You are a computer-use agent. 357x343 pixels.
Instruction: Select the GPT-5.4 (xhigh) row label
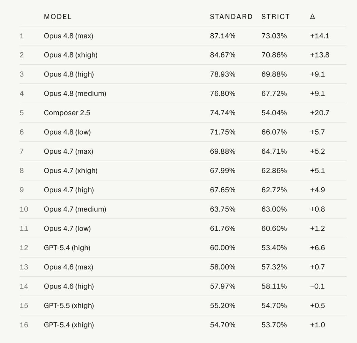pos(69,325)
